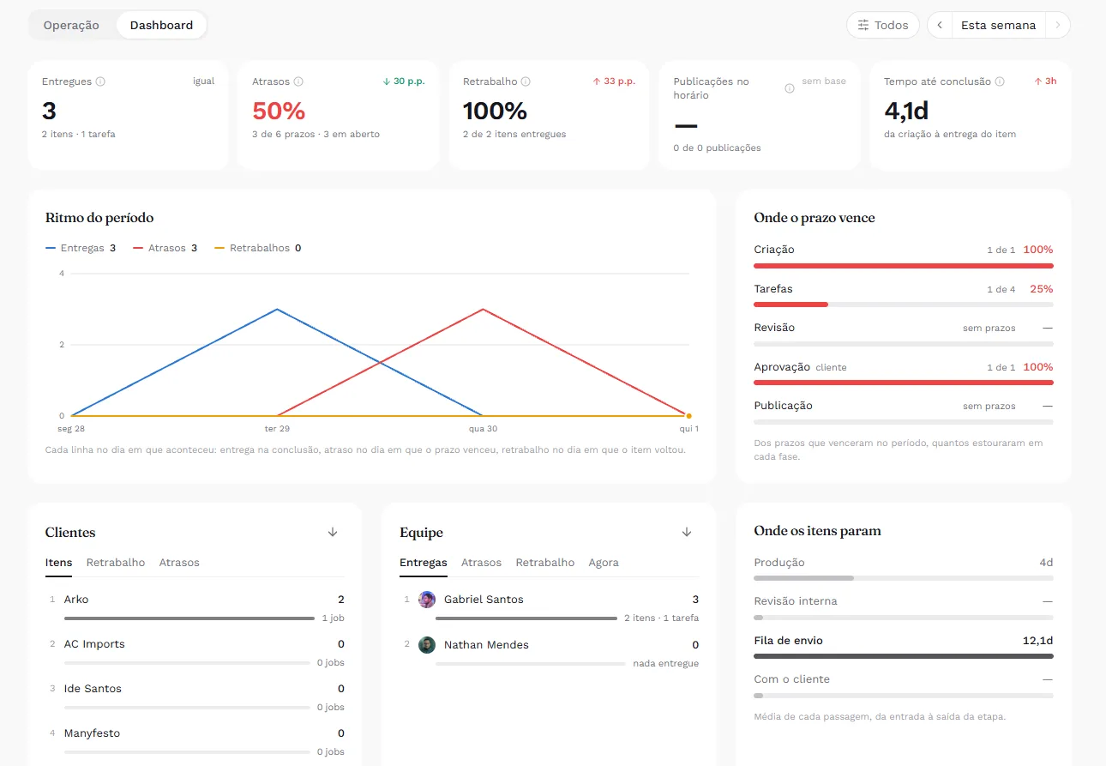Click the Fila de envio duration bar
The image size is (1106, 766).
coord(904,656)
